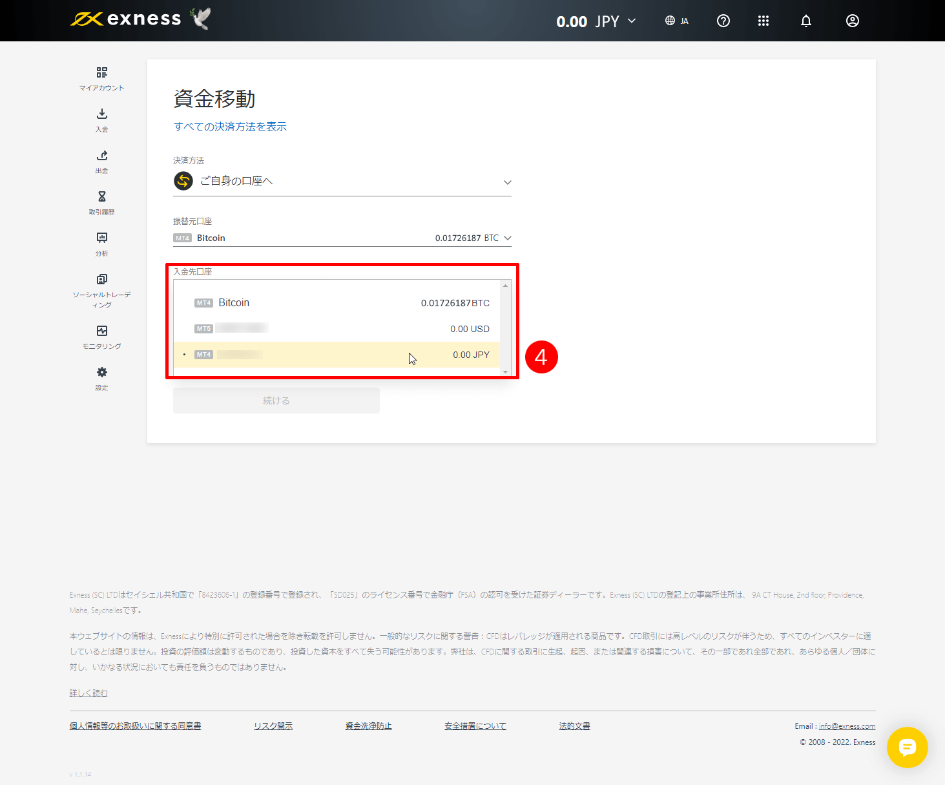945x785 pixels.
Task: Open the 振替元口座 Bitcoin account selector
Action: [342, 238]
